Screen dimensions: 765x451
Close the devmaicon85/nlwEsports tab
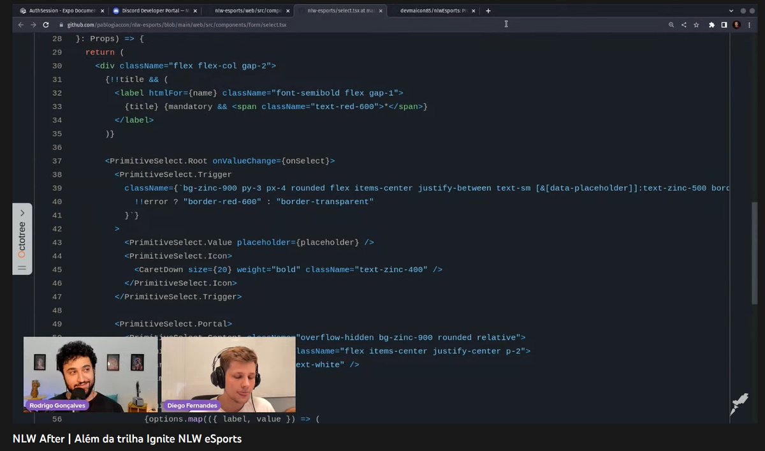474,11
